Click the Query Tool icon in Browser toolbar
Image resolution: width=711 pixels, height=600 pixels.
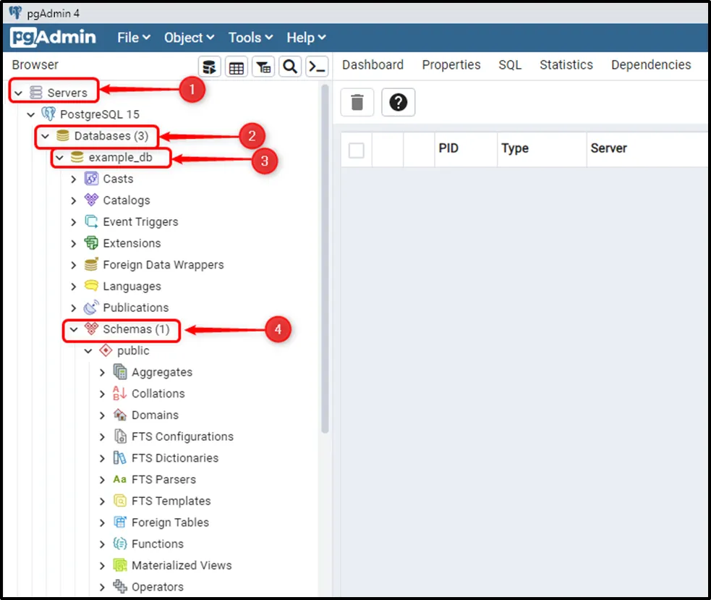tap(209, 67)
